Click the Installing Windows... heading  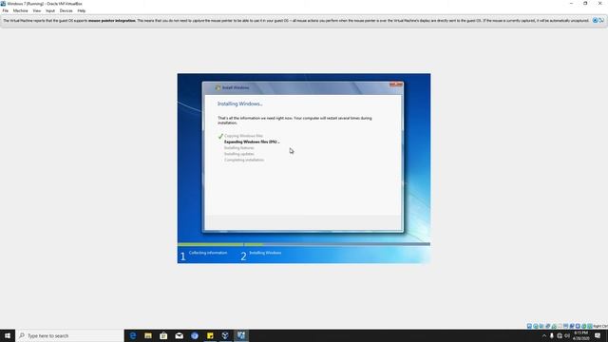[x=239, y=104]
